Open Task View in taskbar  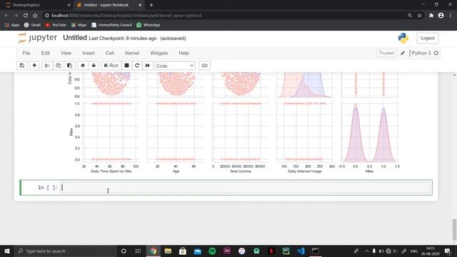pos(138,251)
